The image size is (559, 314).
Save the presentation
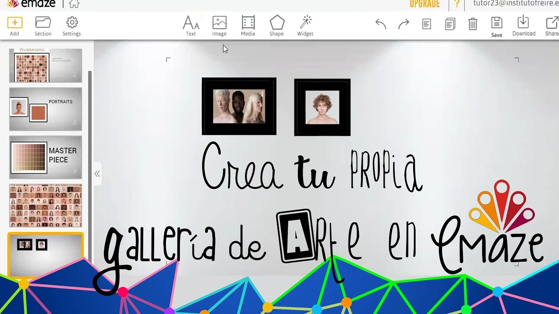497,27
